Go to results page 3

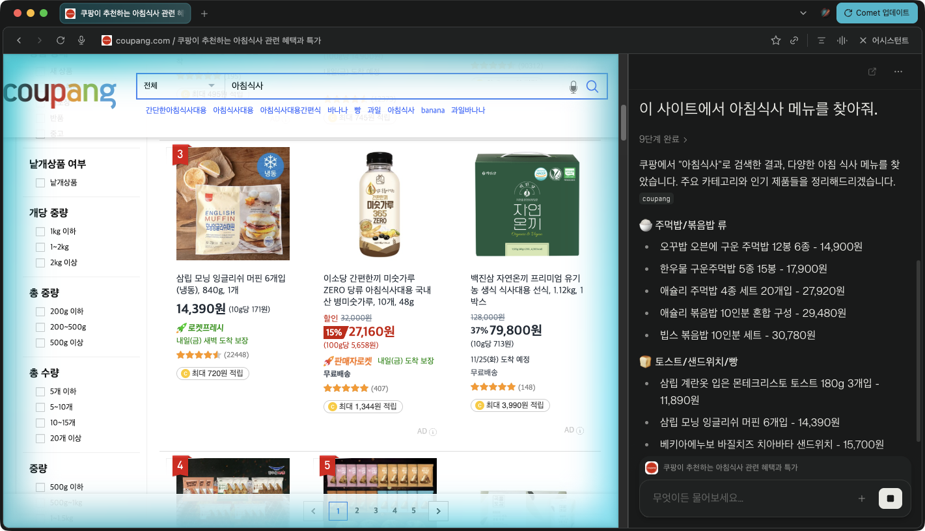[x=376, y=511]
